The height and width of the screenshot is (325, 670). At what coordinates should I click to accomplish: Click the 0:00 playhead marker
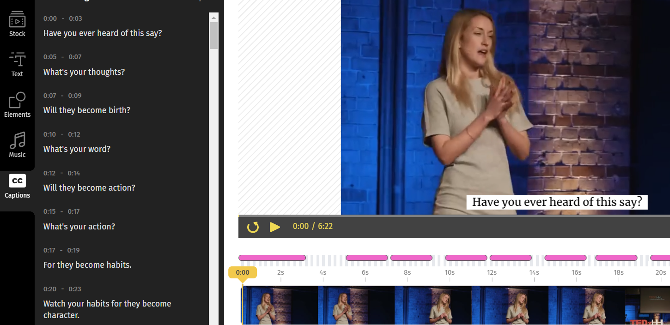coord(243,273)
